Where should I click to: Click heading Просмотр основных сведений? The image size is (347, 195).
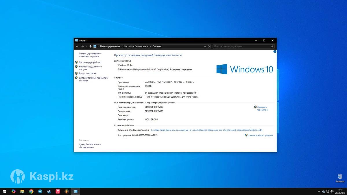click(148, 55)
